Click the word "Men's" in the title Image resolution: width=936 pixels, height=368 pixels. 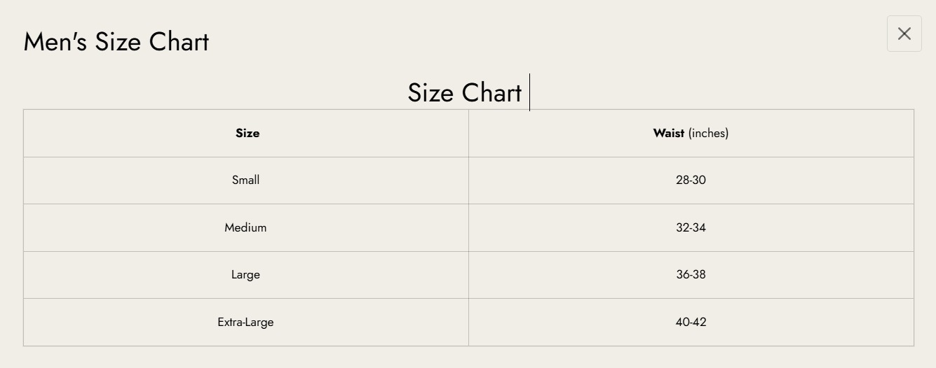click(x=55, y=42)
